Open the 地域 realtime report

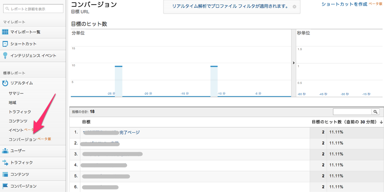tap(12, 102)
